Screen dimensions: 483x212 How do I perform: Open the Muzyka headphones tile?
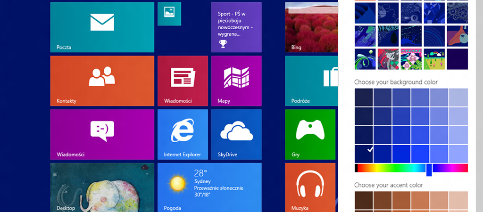click(310, 188)
